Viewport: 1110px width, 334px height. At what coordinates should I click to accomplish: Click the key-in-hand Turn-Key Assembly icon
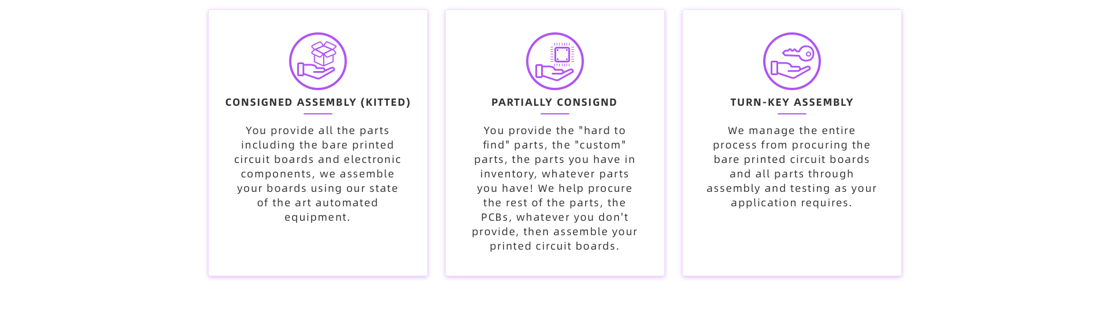click(792, 61)
